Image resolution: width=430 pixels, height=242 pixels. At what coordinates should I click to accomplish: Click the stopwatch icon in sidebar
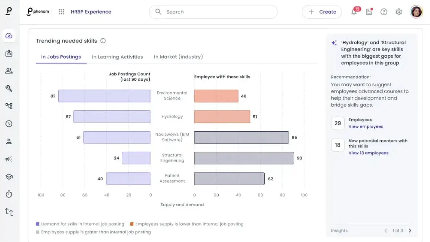click(9, 194)
